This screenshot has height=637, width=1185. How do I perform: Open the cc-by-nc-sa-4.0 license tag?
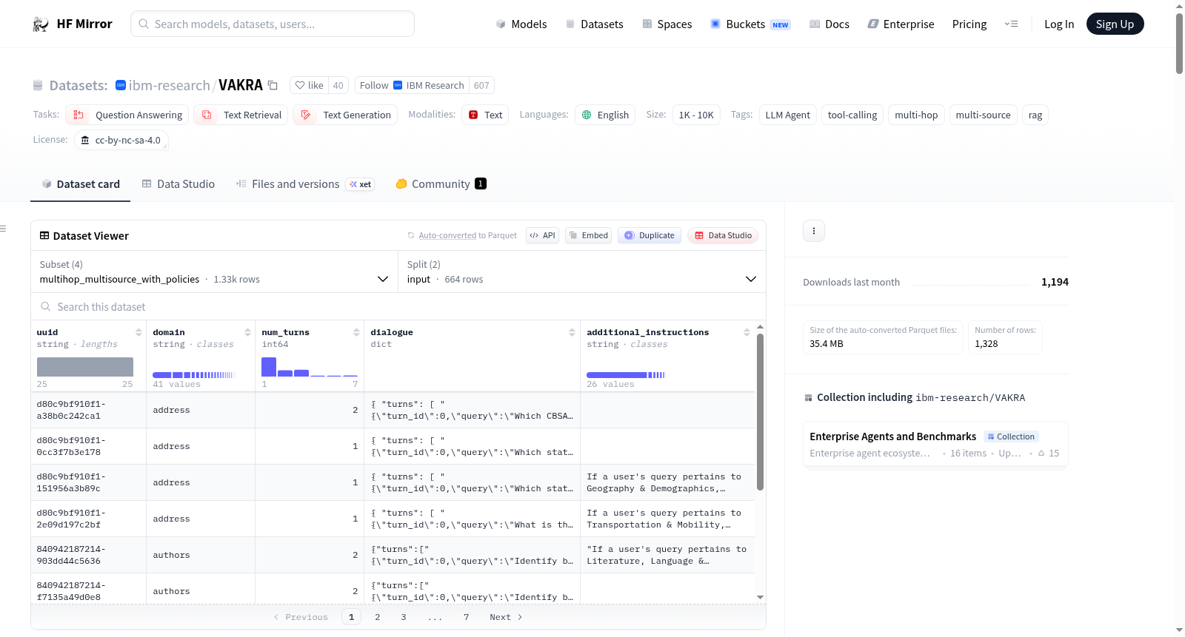click(x=121, y=140)
